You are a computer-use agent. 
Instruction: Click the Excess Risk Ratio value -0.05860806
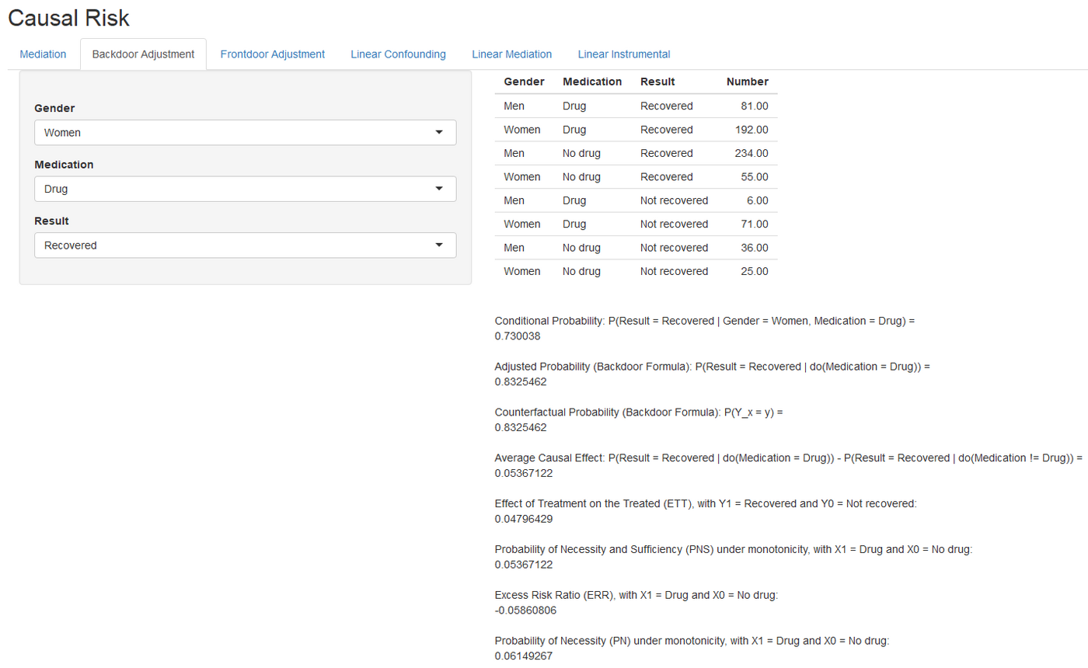[x=525, y=611]
